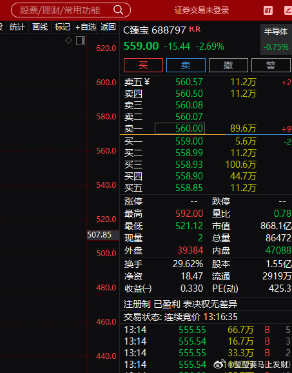Click the 警 alert button

coord(271,65)
